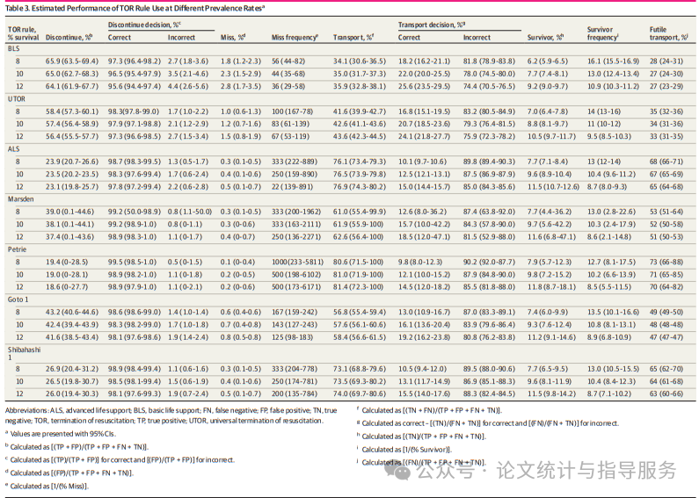Select cell '56 (44-82)' under Miss frequency
Viewport: 699px width, 498px height.
[x=288, y=61]
